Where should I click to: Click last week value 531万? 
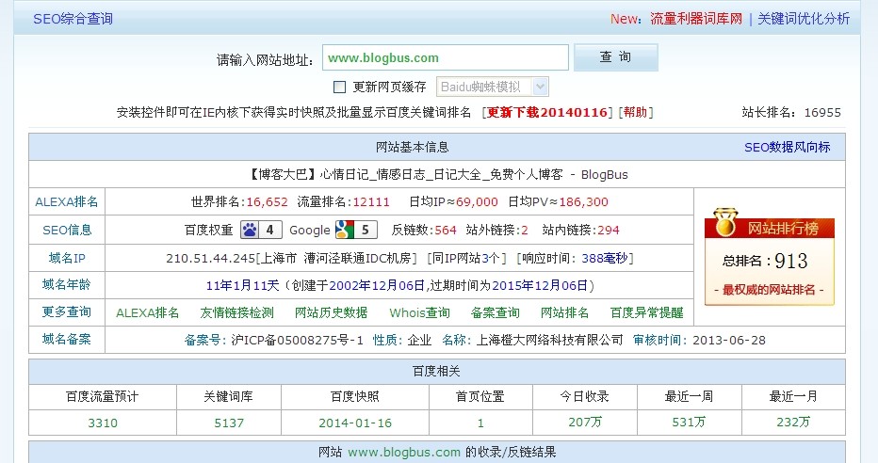click(689, 423)
